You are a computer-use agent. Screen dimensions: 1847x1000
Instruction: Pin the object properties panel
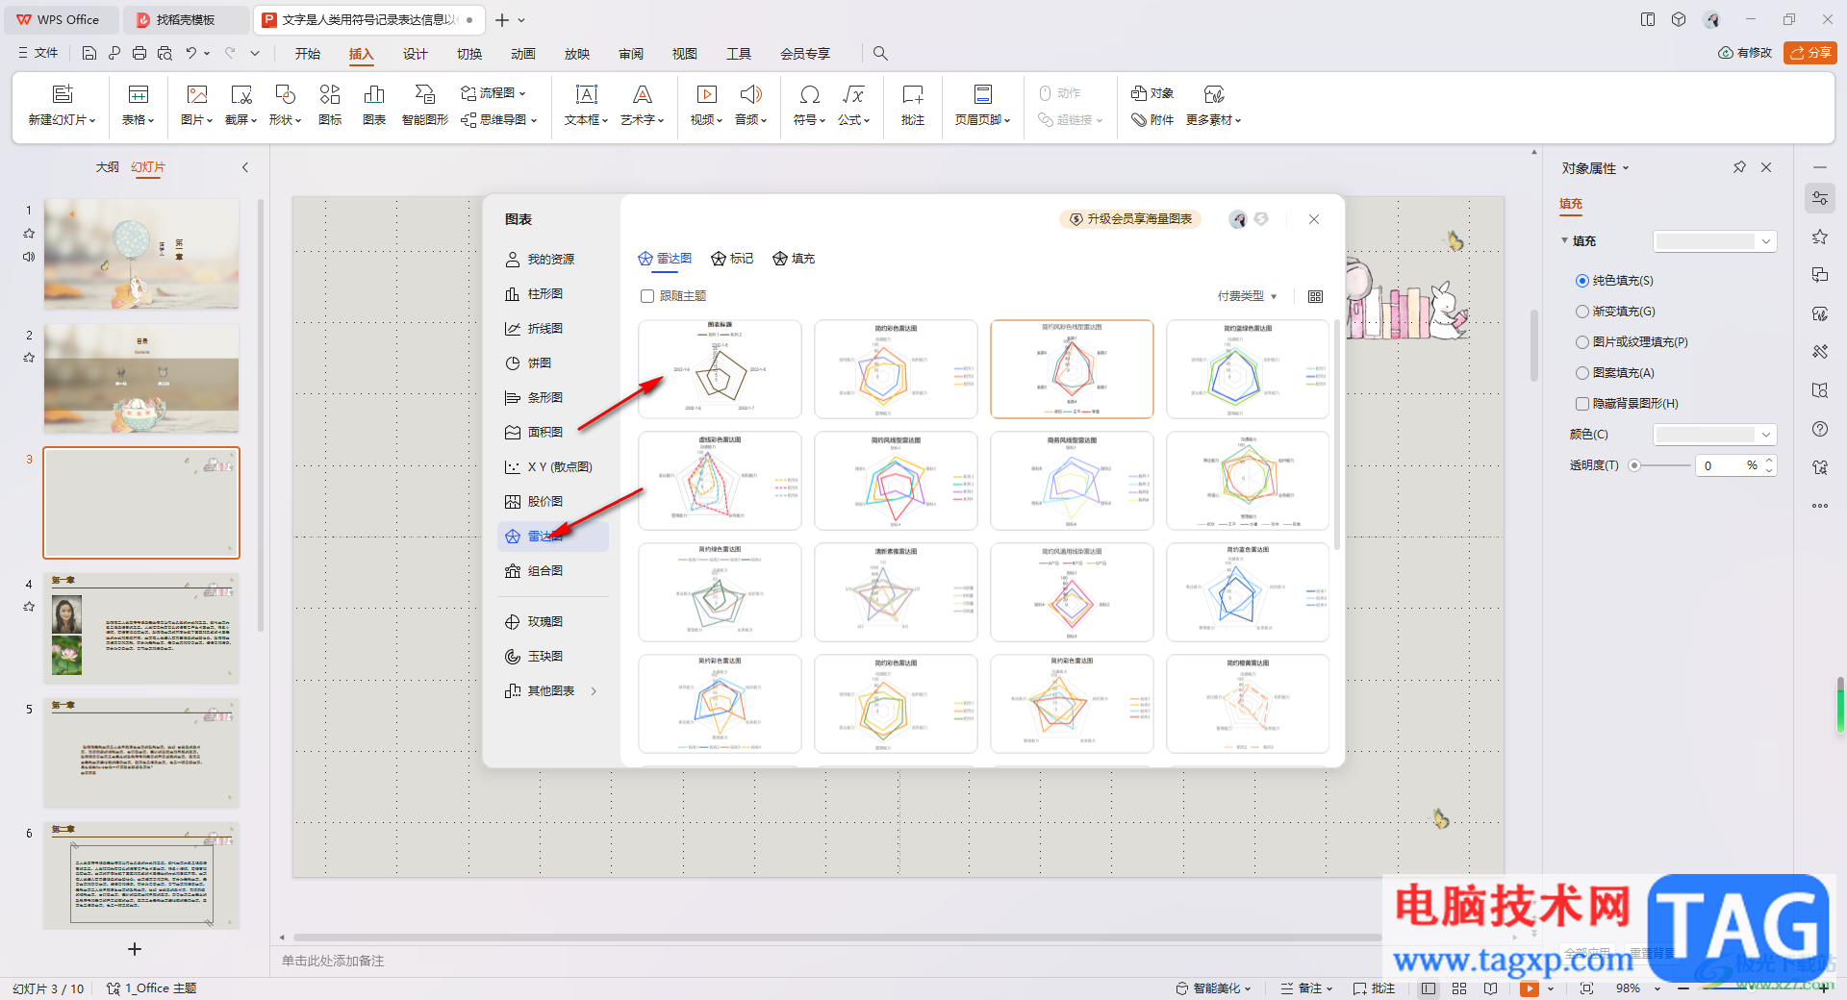[x=1739, y=167]
